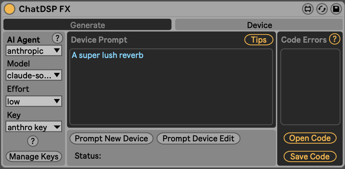Open the Tips button
Image resolution: width=345 pixels, height=169 pixels.
(259, 40)
